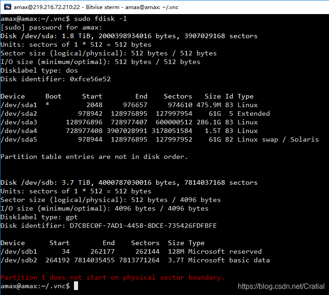Click the /dev/sdb2 Microsoft basic data row
Viewport: 329px width, 295px height.
point(135,260)
